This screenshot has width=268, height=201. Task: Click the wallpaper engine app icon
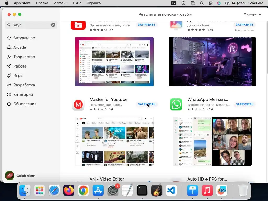coord(176,26)
